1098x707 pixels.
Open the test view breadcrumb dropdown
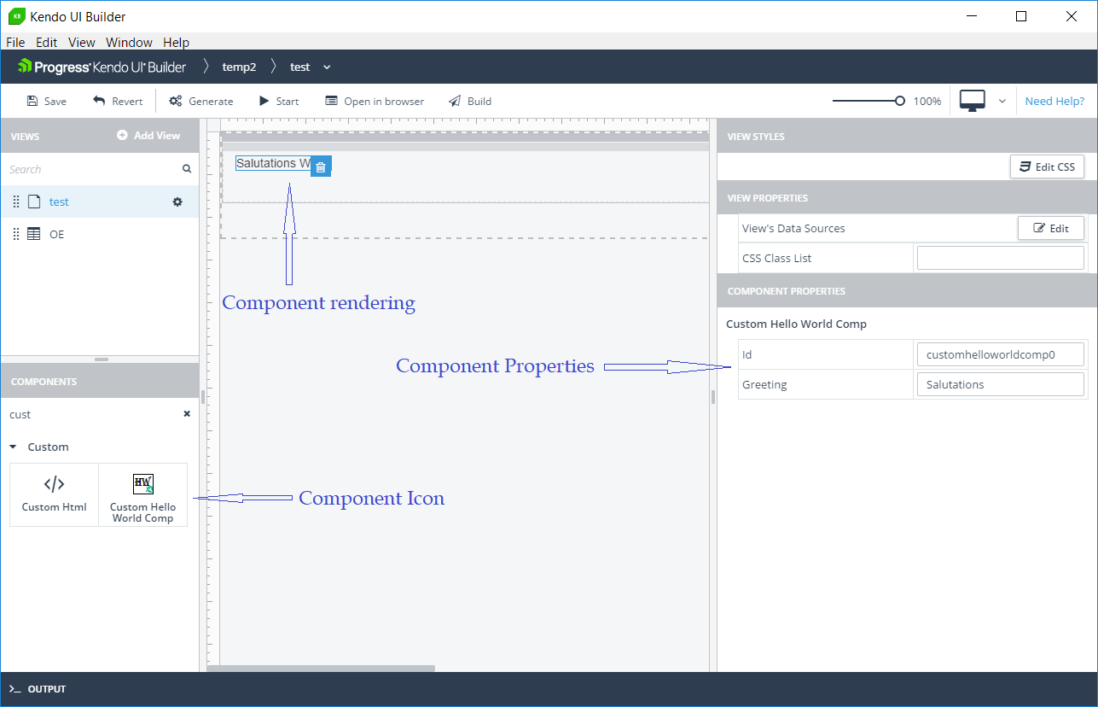click(327, 67)
